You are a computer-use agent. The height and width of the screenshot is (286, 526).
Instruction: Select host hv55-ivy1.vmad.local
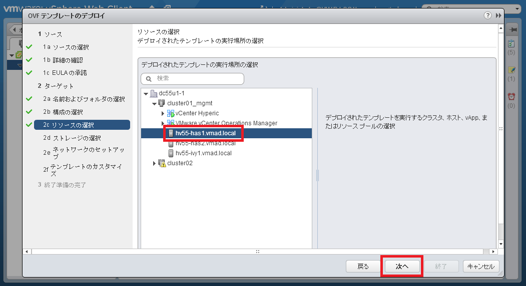204,153
